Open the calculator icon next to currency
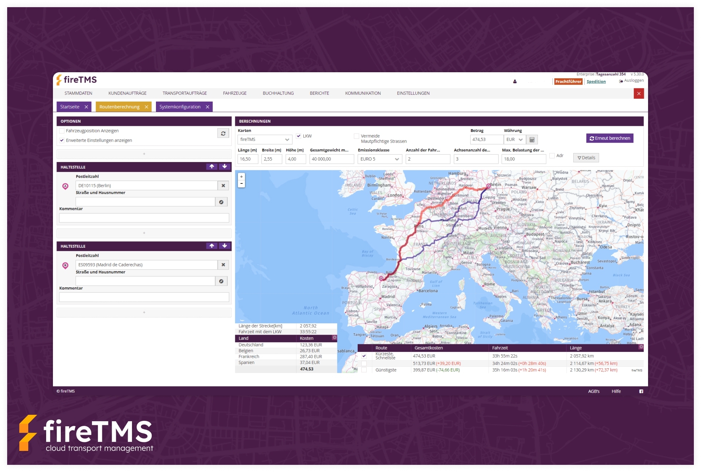 (x=532, y=140)
